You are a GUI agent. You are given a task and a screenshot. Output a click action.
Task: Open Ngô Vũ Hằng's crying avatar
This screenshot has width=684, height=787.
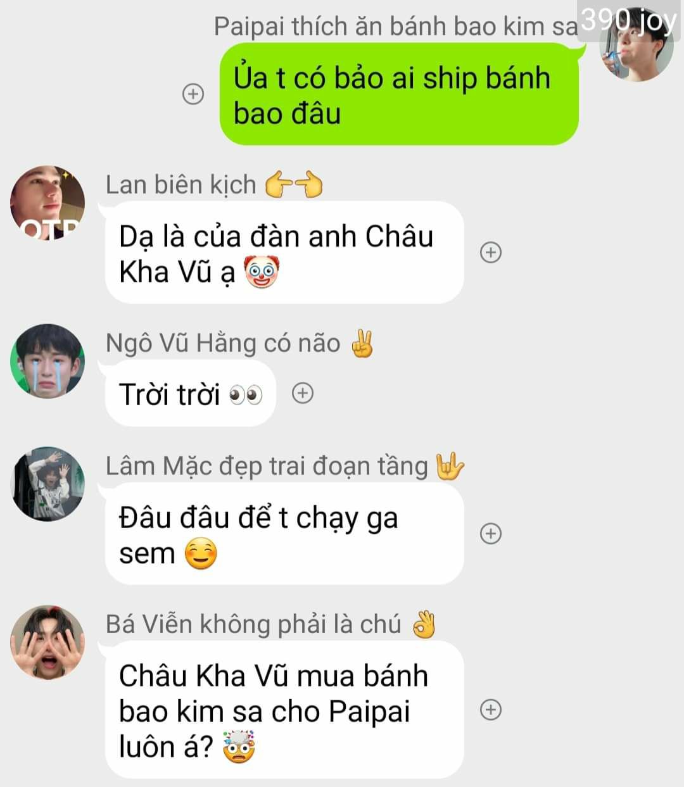tap(47, 361)
